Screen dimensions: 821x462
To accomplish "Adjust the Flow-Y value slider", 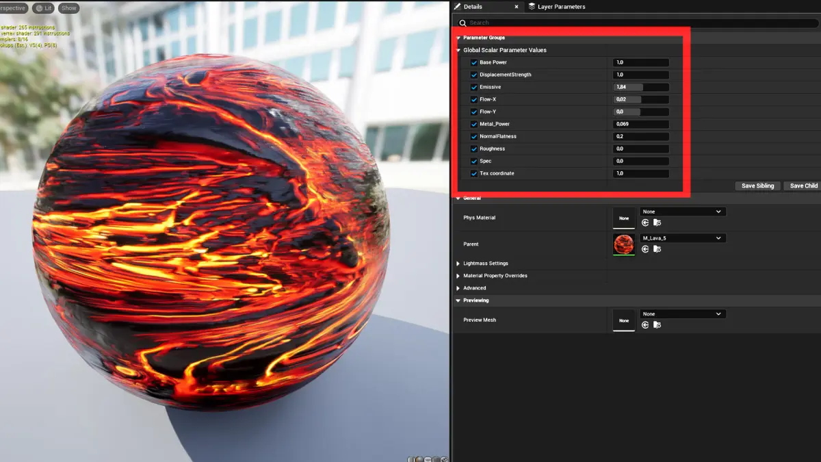I will click(x=641, y=112).
